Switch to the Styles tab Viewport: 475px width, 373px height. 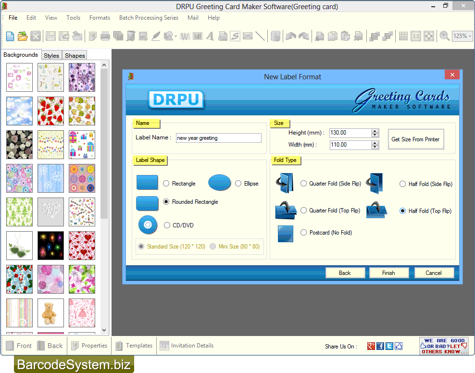[51, 55]
